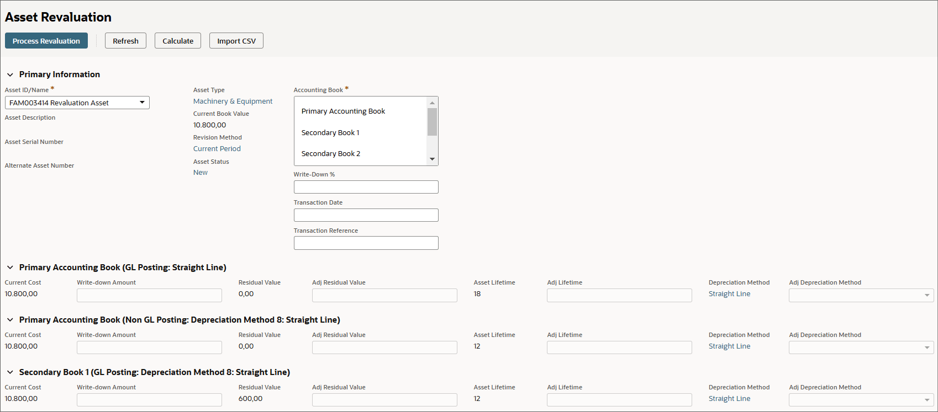Focus the Write-Down % field

[366, 187]
